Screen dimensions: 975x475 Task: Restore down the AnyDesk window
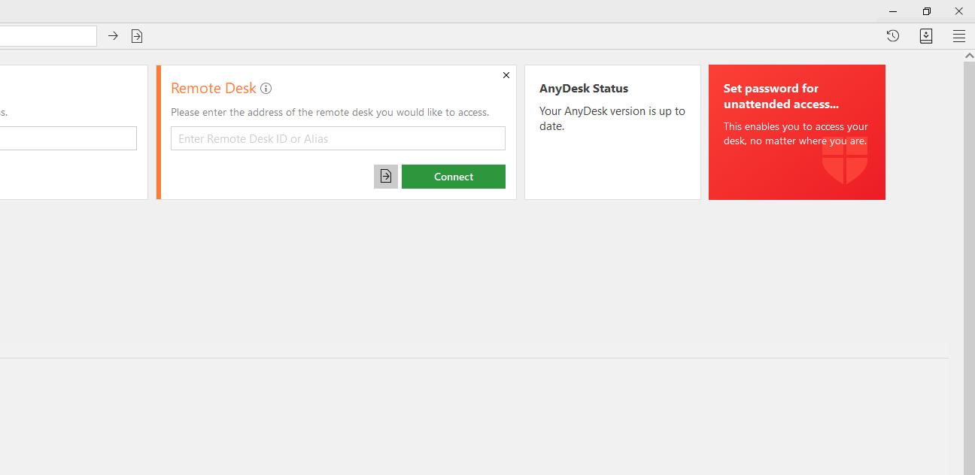pyautogui.click(x=927, y=11)
